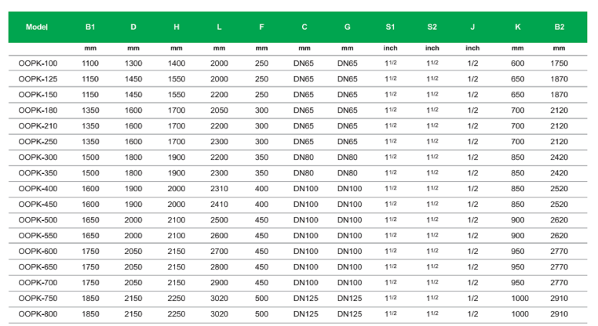The image size is (598, 326).
Task: Click L value 2310 for OOPK-400
Action: click(x=219, y=189)
